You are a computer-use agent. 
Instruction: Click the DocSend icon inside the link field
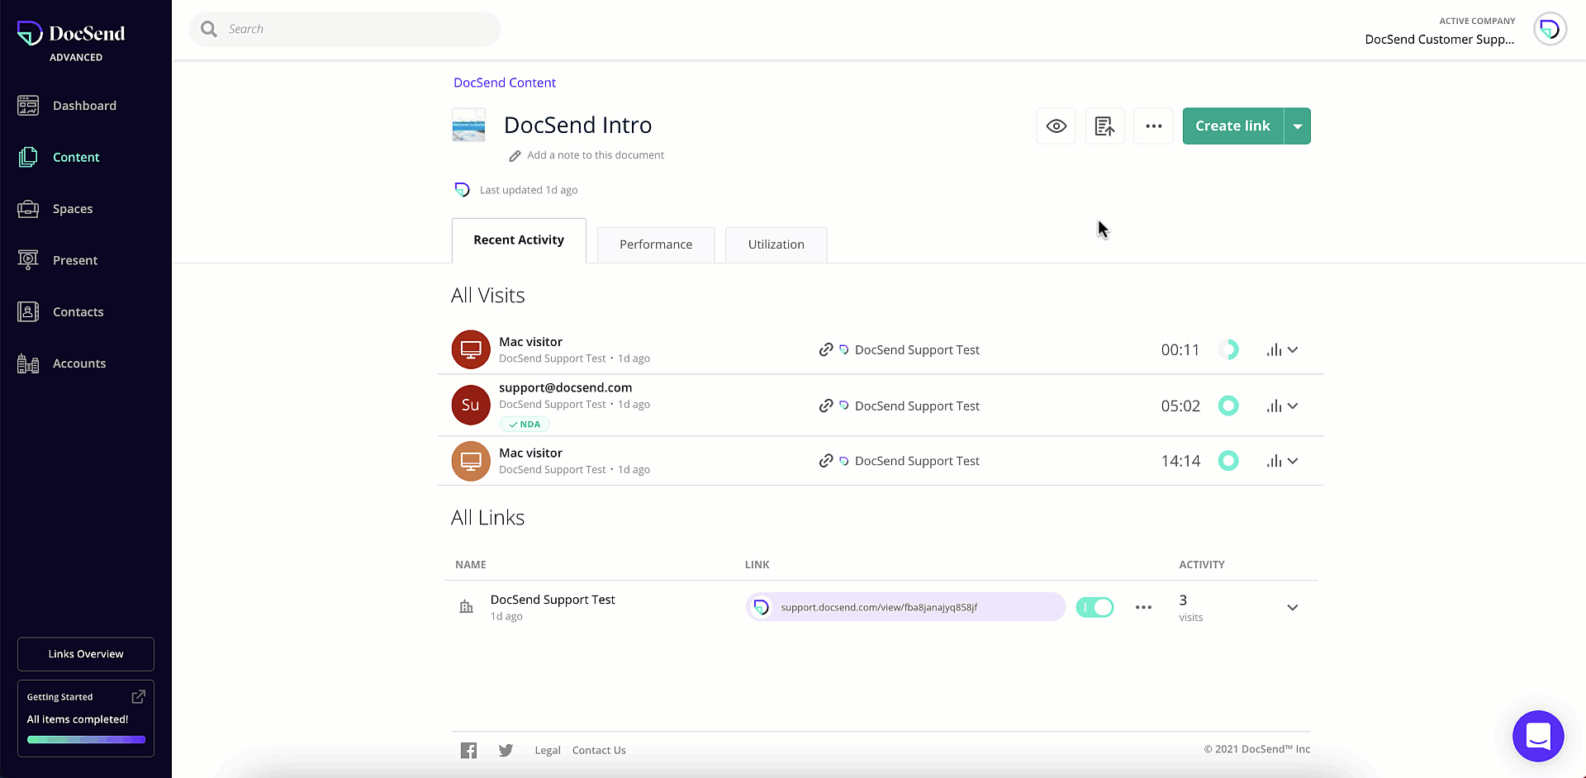click(761, 607)
